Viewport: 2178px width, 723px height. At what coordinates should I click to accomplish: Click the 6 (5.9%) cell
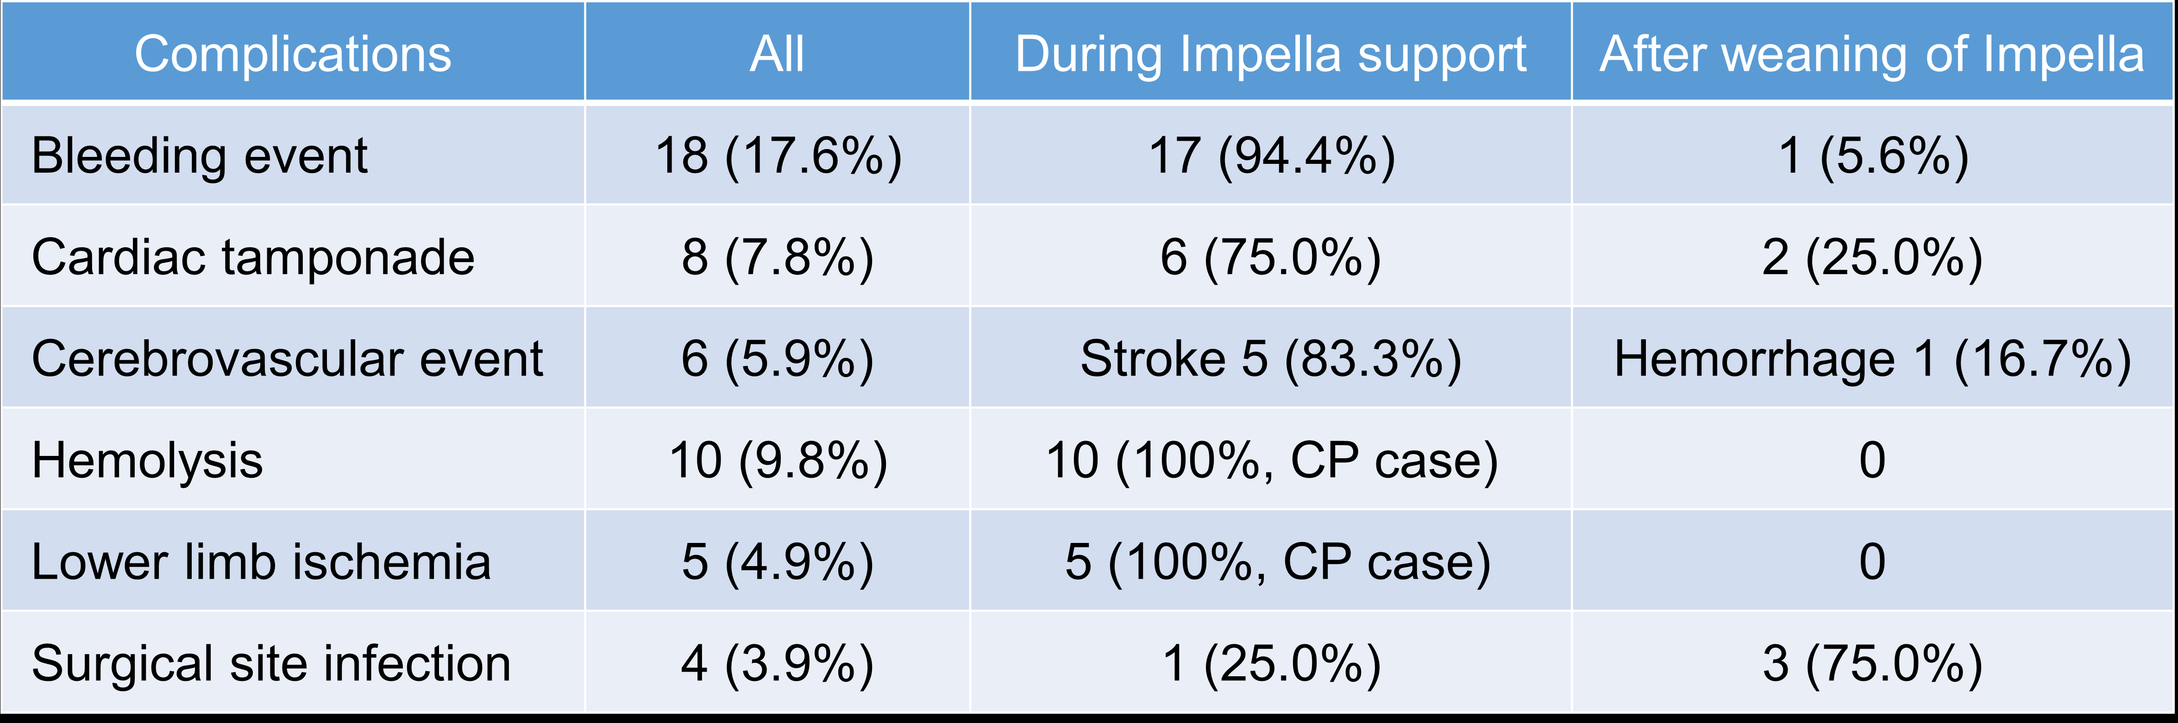click(x=778, y=358)
